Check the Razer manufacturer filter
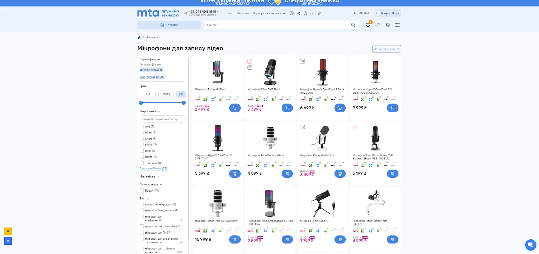This screenshot has width=539, height=254. 141,157
